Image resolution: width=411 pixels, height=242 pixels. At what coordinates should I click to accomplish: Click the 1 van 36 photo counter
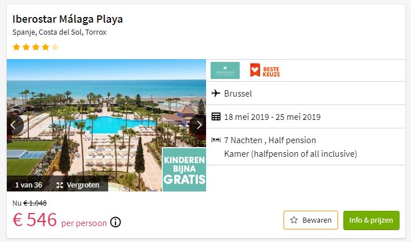coord(28,185)
